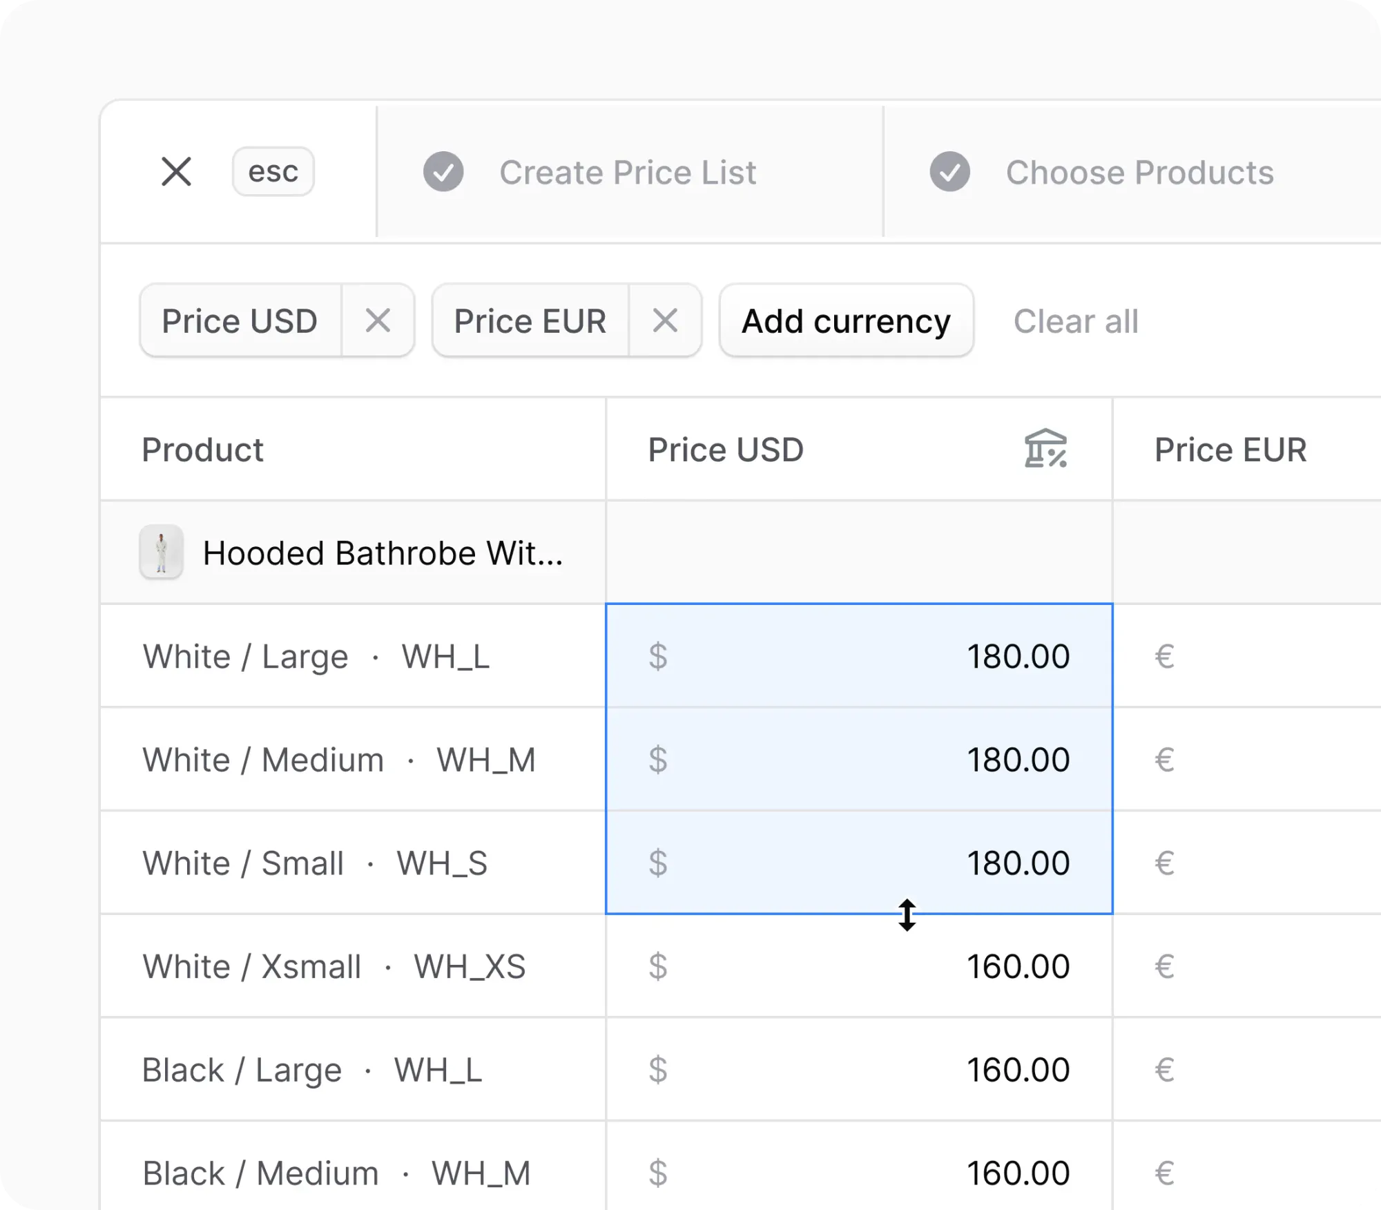Click the Hooded Bathrobe product row title

(383, 553)
